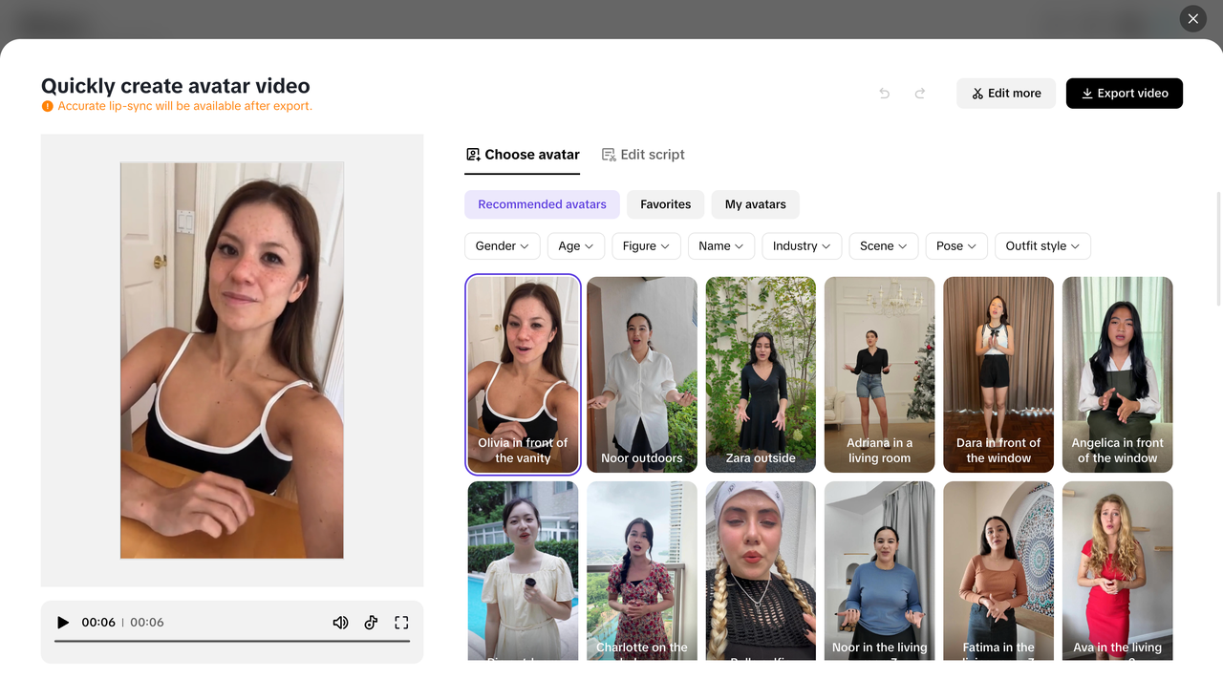Activate the Recommended avatars filter
This screenshot has height=679, width=1223.
[x=542, y=203]
